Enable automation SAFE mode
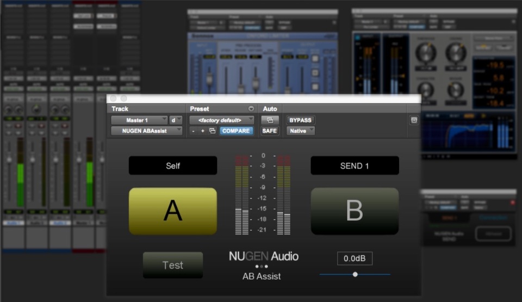522x302 pixels. click(270, 131)
